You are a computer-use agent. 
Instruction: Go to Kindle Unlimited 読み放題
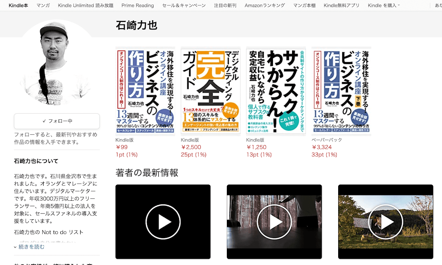(86, 5)
